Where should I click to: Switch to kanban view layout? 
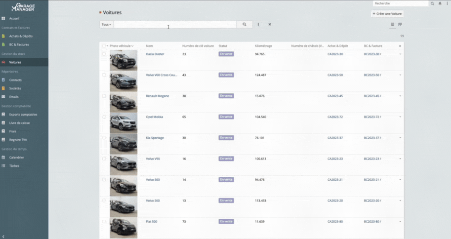pos(400,24)
